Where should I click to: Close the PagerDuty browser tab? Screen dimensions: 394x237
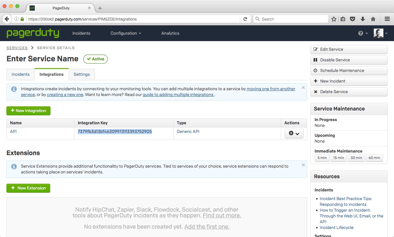click(x=89, y=8)
